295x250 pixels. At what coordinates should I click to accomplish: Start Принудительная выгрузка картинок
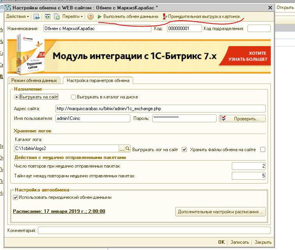coord(201,16)
